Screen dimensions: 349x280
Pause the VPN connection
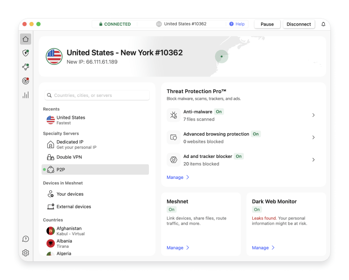pos(267,24)
